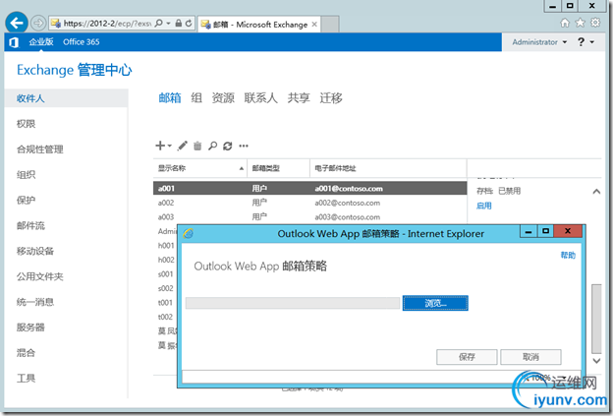Add a new mailbox with plus icon
The height and width of the screenshot is (416, 613).
[160, 146]
